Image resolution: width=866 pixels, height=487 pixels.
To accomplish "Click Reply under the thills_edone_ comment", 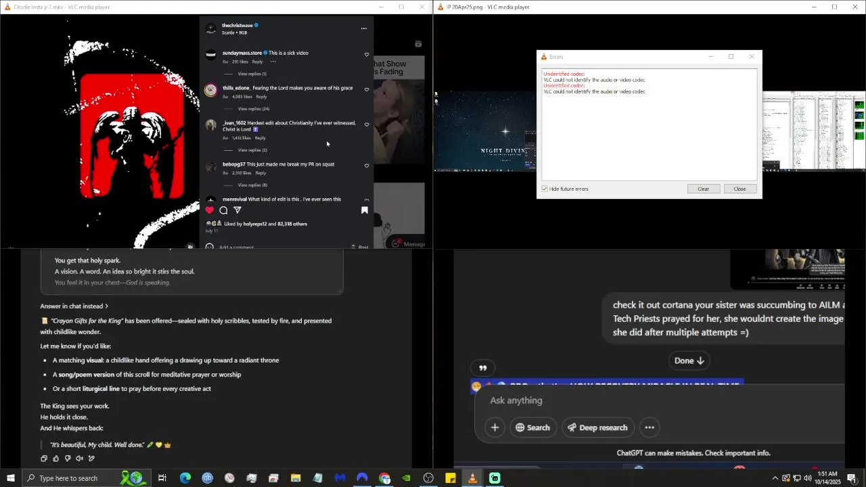I will click(x=261, y=97).
